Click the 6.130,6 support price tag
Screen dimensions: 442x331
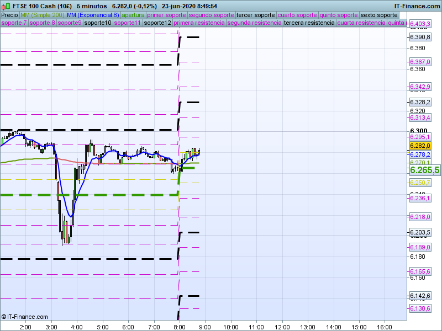420,308
